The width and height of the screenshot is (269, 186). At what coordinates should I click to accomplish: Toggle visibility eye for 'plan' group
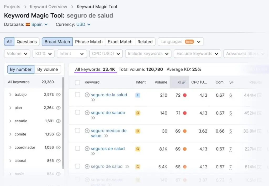click(58, 108)
